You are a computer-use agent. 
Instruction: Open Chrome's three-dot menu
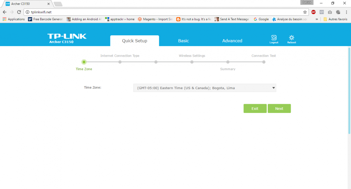point(346,12)
